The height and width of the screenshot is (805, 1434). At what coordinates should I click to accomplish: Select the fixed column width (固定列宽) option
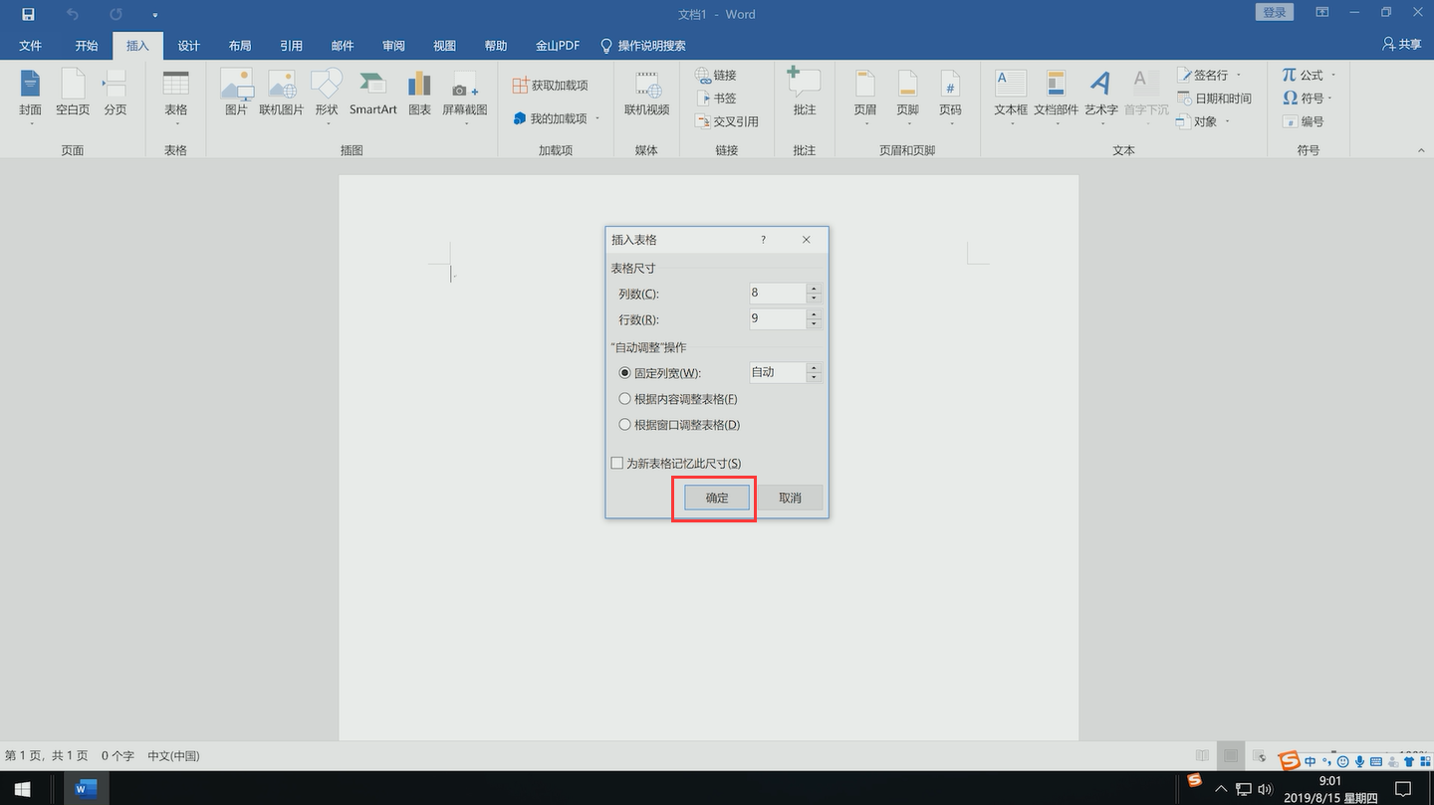click(660, 373)
